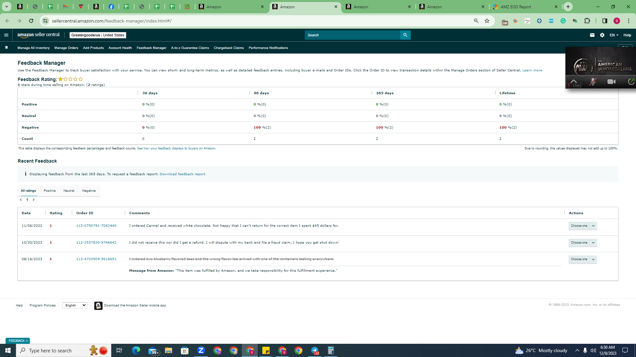
Task: Open Choose one dropdown for 10/30/2023 feedback
Action: (x=583, y=243)
